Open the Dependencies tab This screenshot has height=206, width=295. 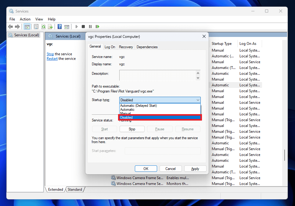coord(147,47)
